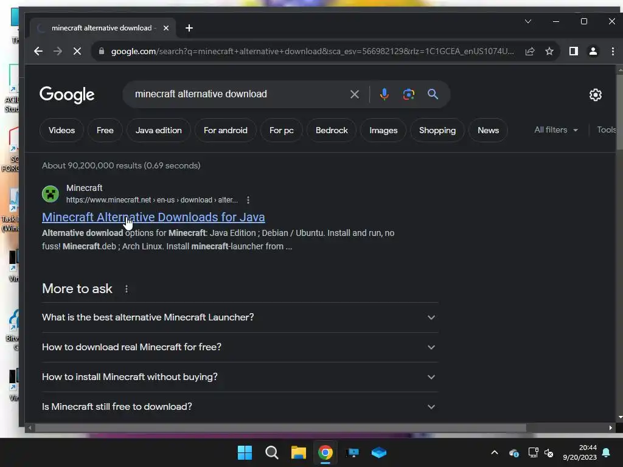Open Minecraft Alternative Downloads for Java link
The width and height of the screenshot is (623, 467).
tap(153, 217)
